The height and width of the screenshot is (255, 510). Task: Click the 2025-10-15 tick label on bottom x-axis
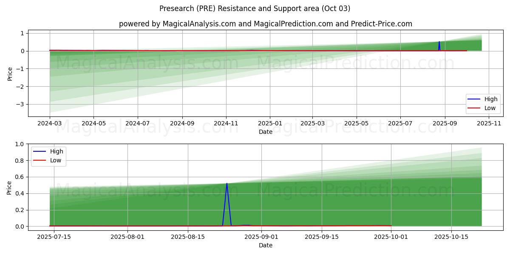pos(451,237)
